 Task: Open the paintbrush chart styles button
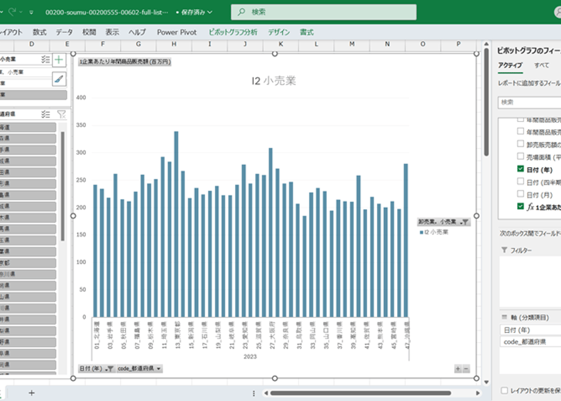[x=59, y=79]
